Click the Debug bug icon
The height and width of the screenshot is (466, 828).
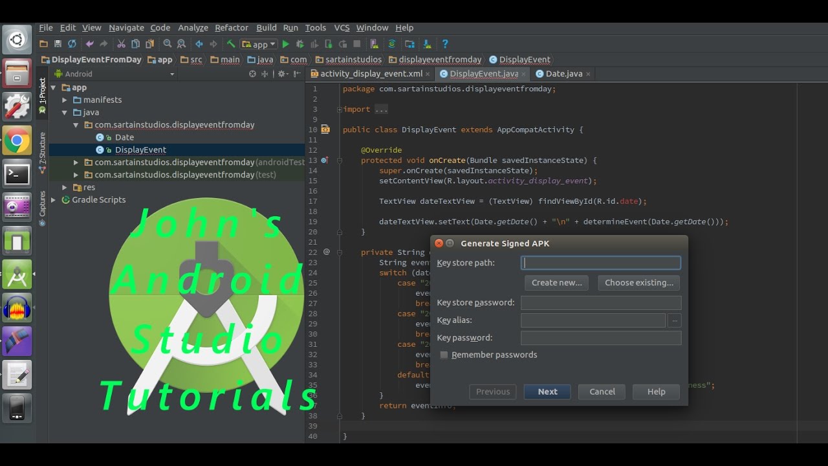(x=300, y=44)
